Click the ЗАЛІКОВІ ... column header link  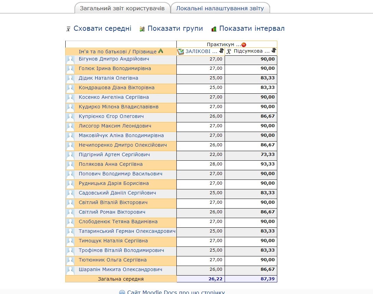201,51
